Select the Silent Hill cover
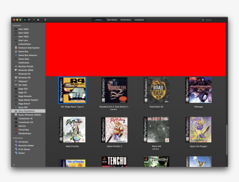Image resolution: width=239 pixels, height=182 pixels. click(x=157, y=130)
